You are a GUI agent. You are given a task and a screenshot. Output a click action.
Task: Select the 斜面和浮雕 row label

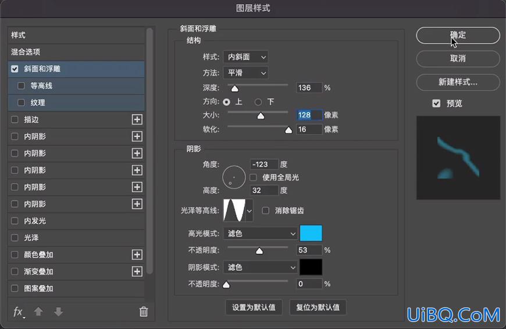tap(42, 69)
